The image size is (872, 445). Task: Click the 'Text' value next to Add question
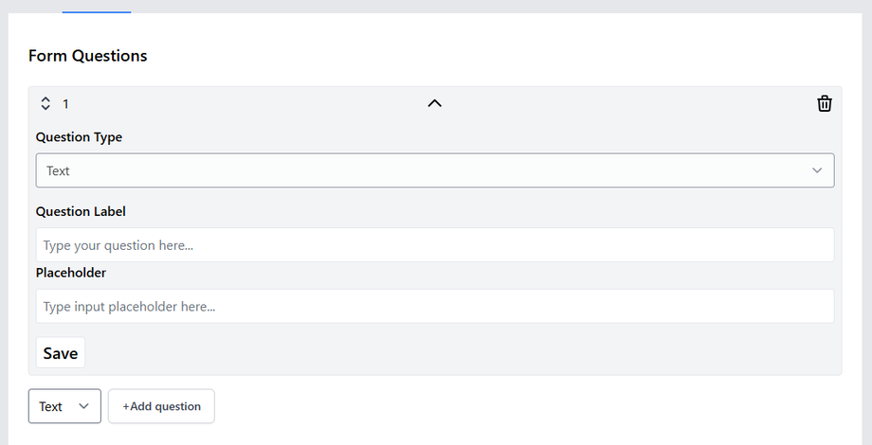(x=51, y=406)
